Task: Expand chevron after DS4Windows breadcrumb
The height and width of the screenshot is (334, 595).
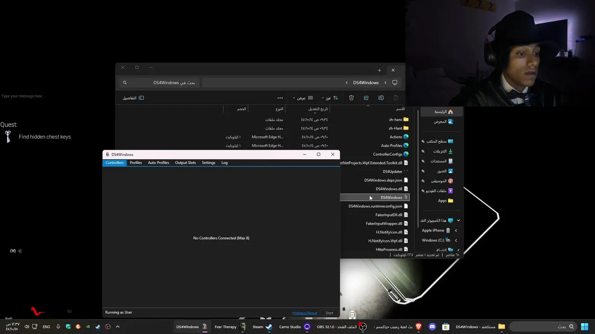Action: [346, 83]
